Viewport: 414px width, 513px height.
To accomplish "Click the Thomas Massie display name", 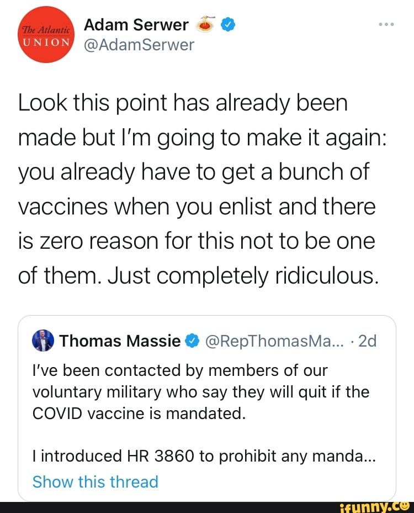I will point(120,342).
